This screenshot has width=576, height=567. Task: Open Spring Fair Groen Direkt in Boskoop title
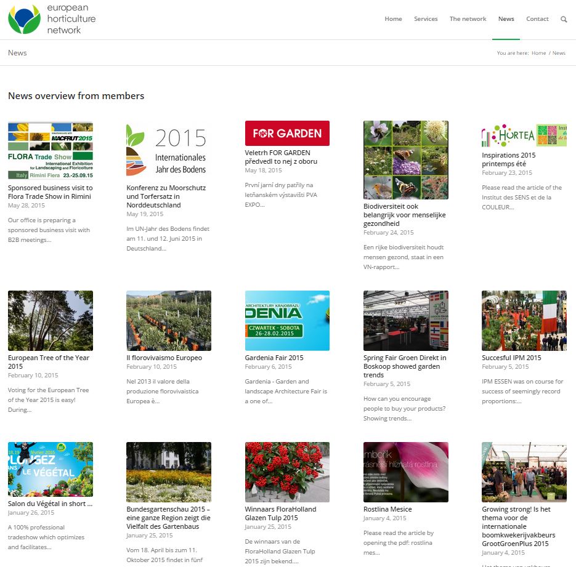[x=405, y=366]
